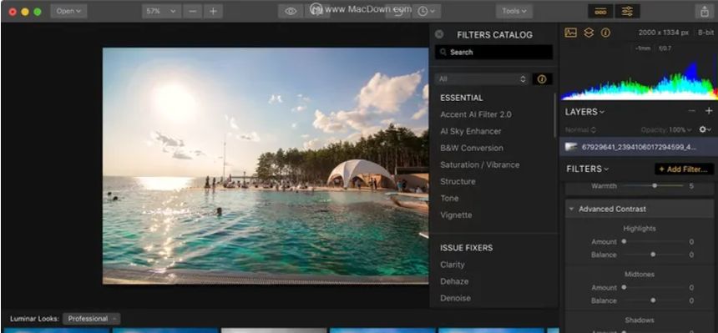The image size is (718, 333).
Task: Open the layers stack icon
Action: click(x=589, y=33)
